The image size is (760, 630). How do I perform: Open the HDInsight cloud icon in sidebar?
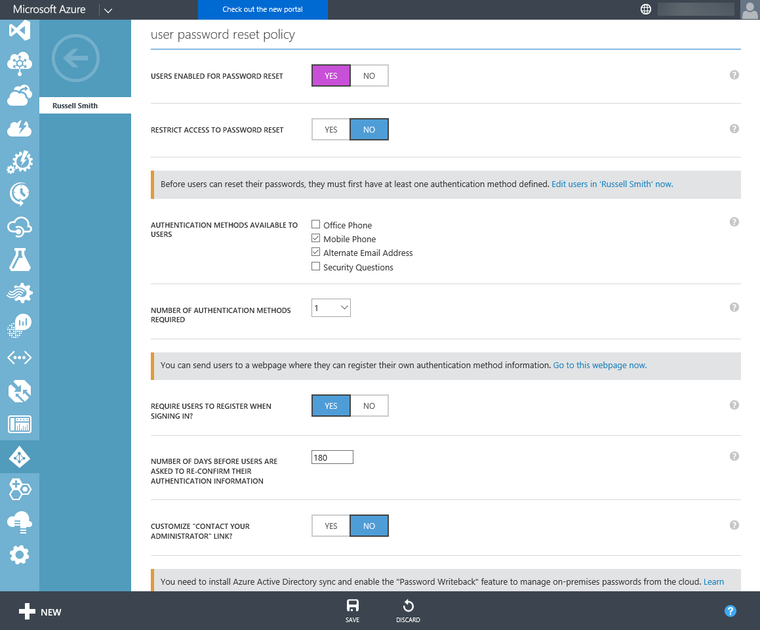coord(20,63)
